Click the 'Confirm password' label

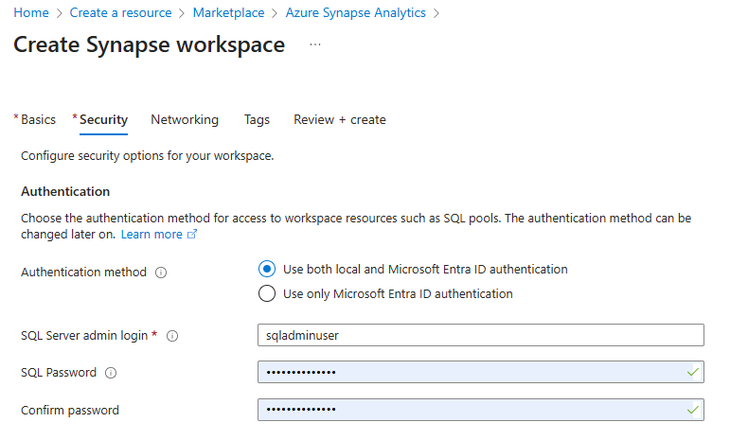click(70, 411)
